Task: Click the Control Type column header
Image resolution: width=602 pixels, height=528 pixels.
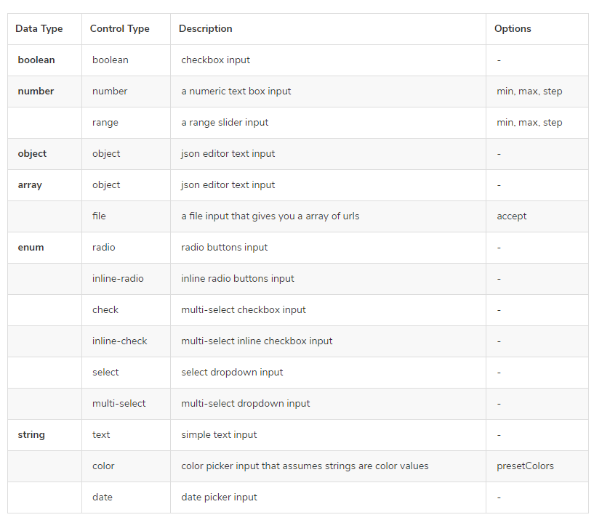Action: point(119,29)
